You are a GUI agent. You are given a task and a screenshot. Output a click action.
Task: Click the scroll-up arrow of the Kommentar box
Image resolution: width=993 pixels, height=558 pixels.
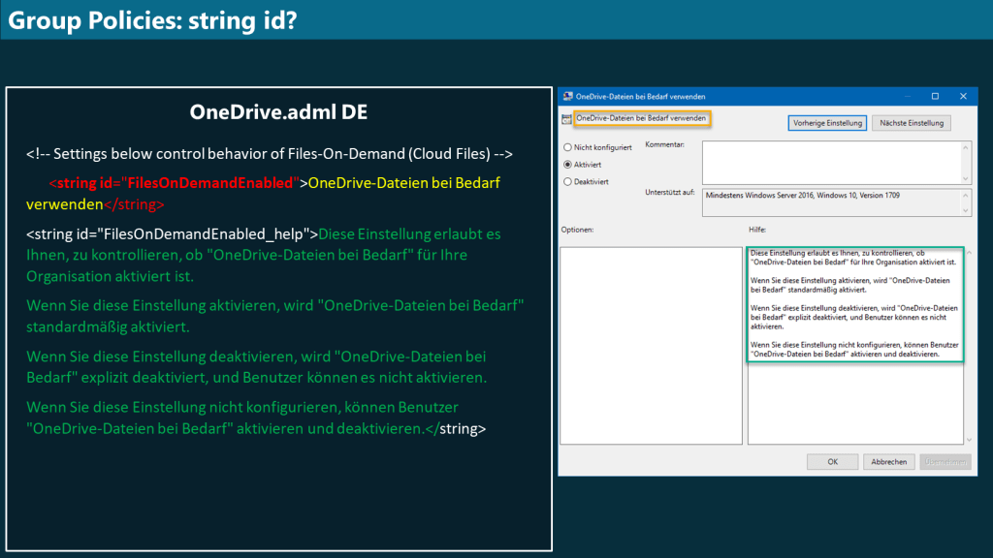click(x=963, y=146)
